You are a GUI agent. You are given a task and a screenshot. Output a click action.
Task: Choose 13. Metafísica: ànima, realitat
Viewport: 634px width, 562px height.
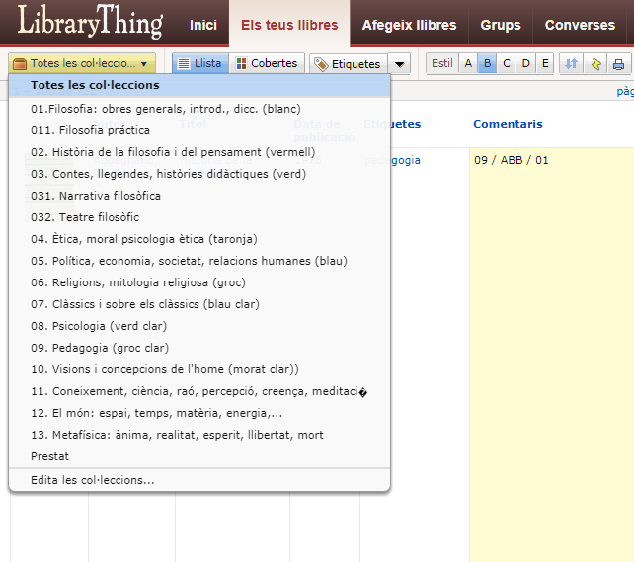click(199, 435)
